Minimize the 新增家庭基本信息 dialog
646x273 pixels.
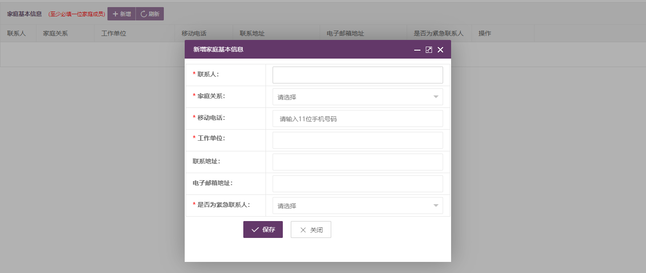coord(417,50)
